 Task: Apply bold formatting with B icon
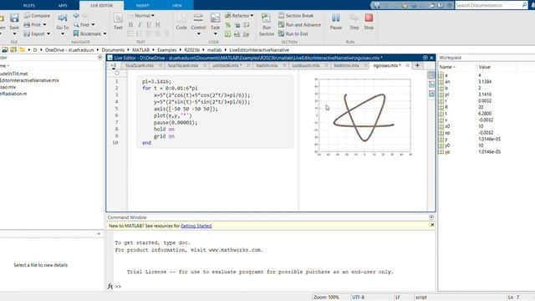point(130,25)
